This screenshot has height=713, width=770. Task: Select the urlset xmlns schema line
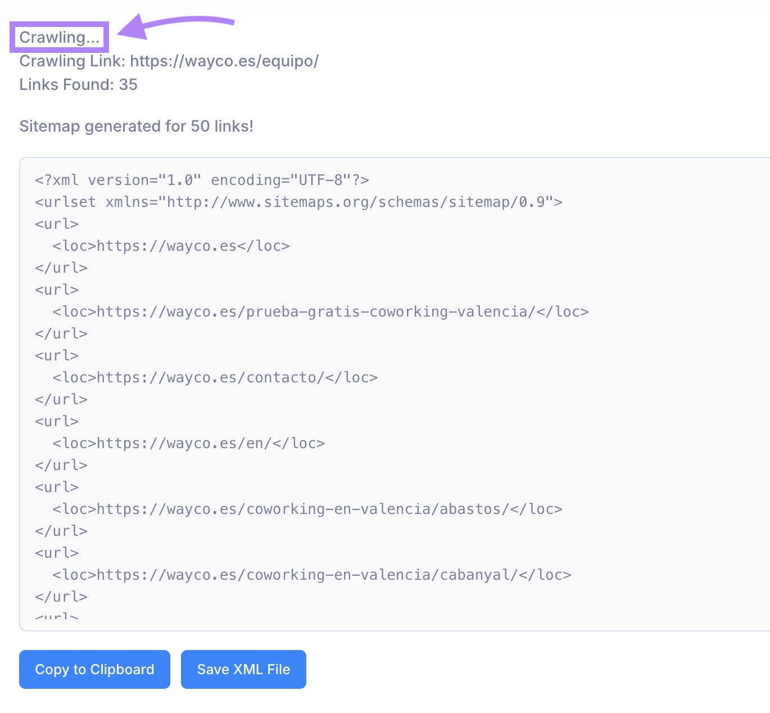(298, 201)
